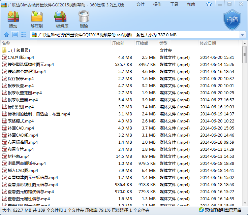Click status bar size summary 622.7 MB
The width and height of the screenshot is (248, 215).
tap(17, 210)
